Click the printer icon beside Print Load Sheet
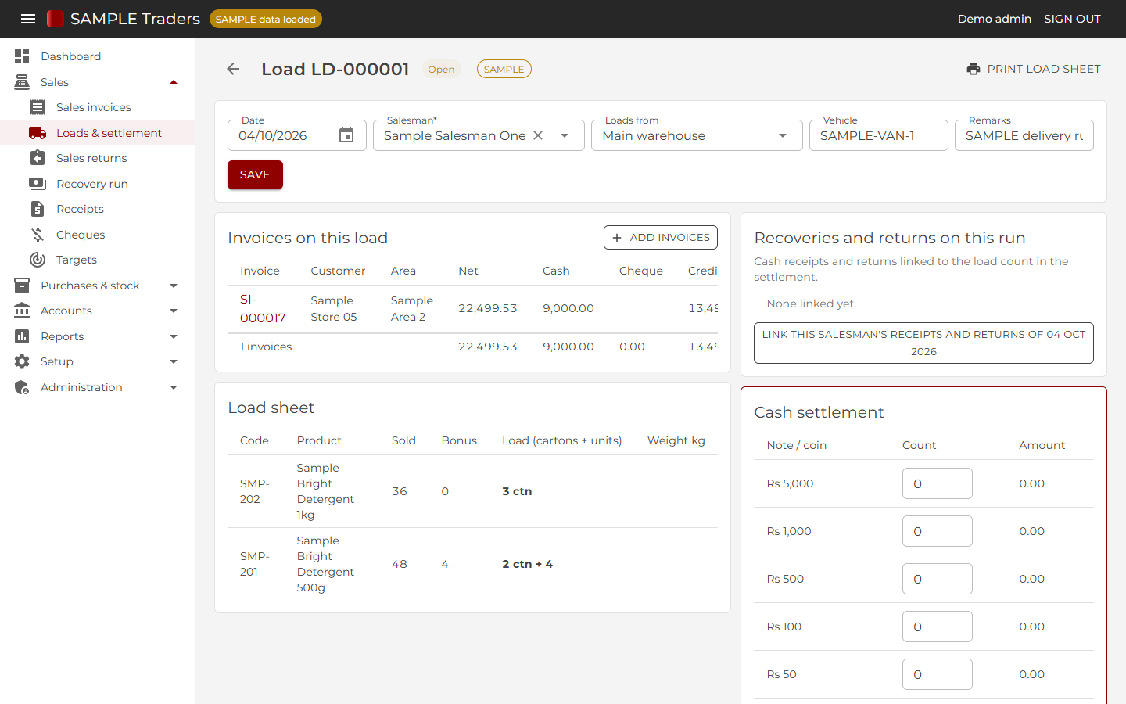Screen dimensions: 1126x704 (x=974, y=69)
